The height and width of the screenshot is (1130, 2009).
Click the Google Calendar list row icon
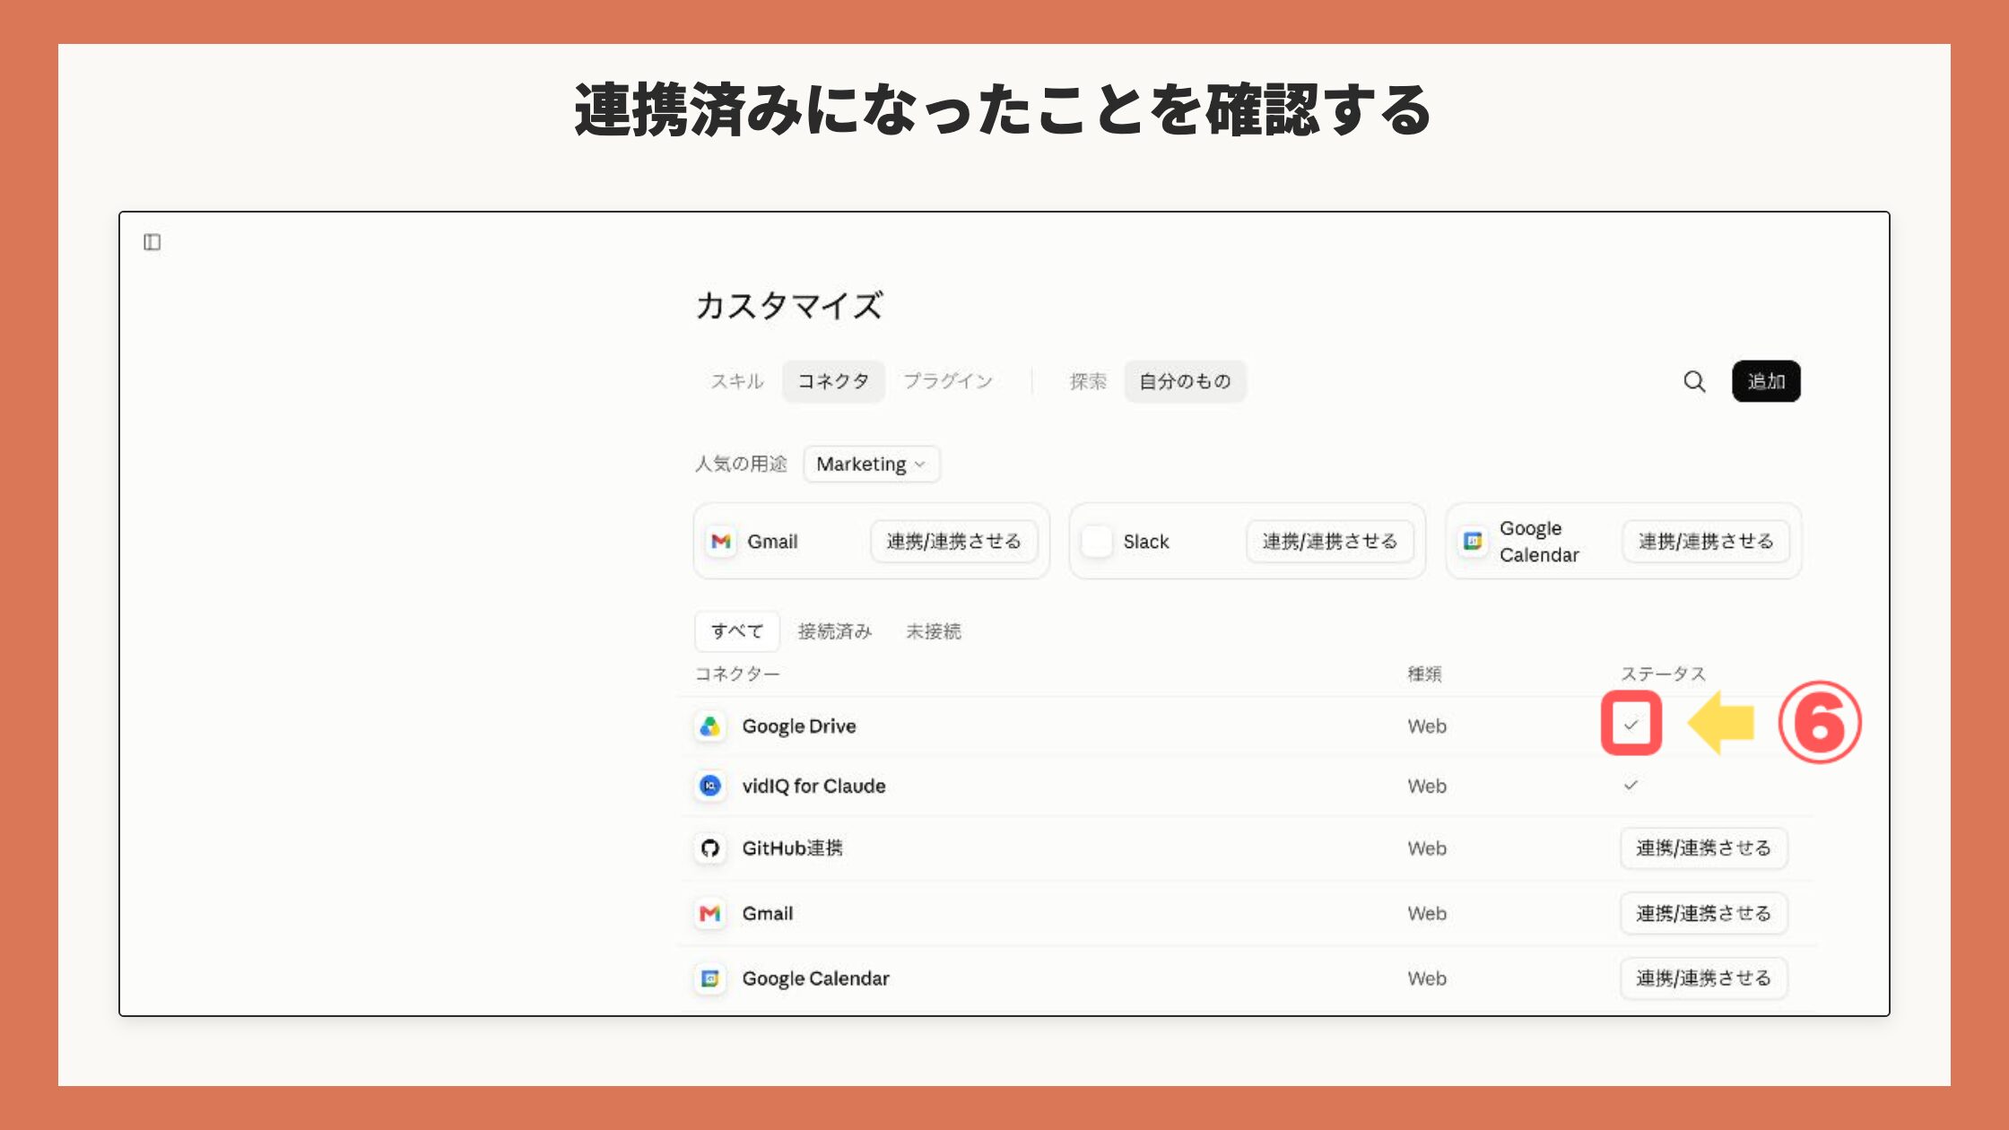(x=710, y=978)
